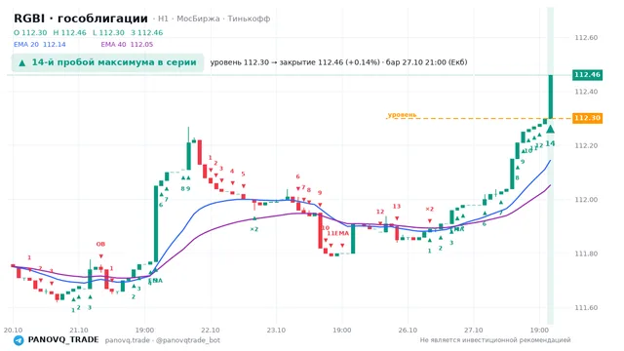Click the 'L 112.30' low value
Viewport: 624px width, 351px height.
pyautogui.click(x=108, y=32)
